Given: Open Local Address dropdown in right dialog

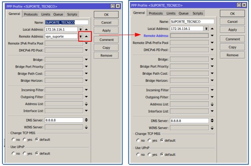Looking at the screenshot, I should point(206,28).
